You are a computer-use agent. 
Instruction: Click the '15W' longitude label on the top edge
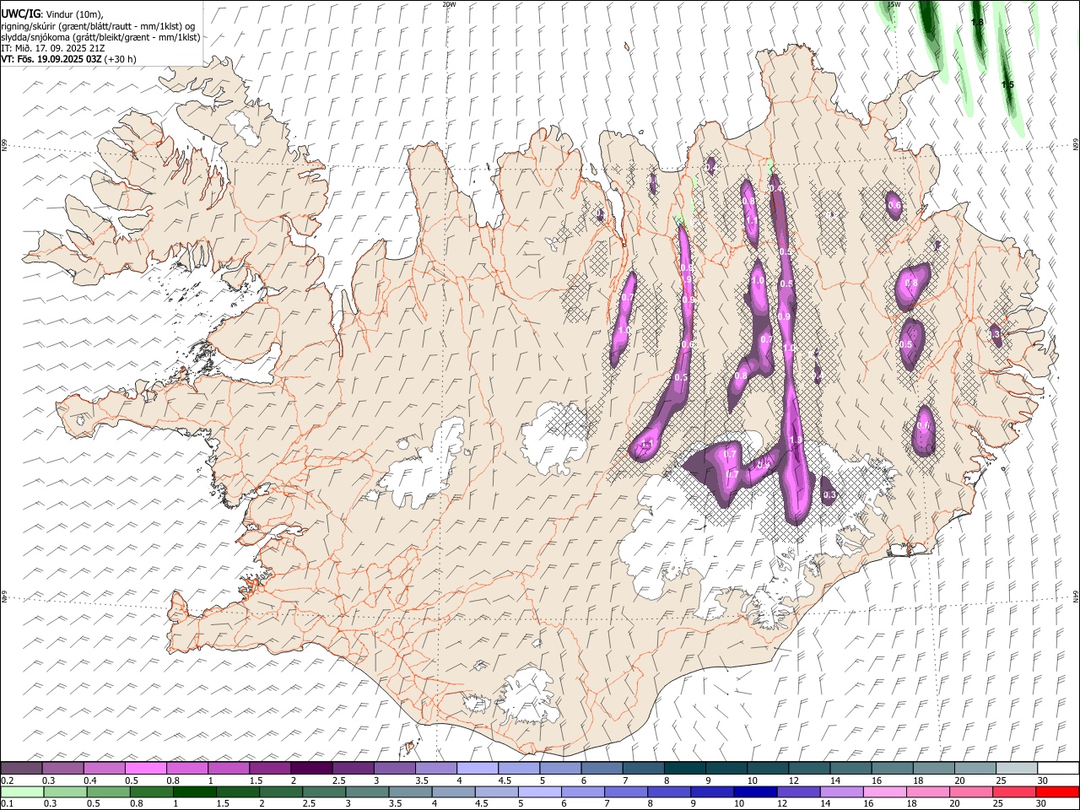(x=894, y=4)
